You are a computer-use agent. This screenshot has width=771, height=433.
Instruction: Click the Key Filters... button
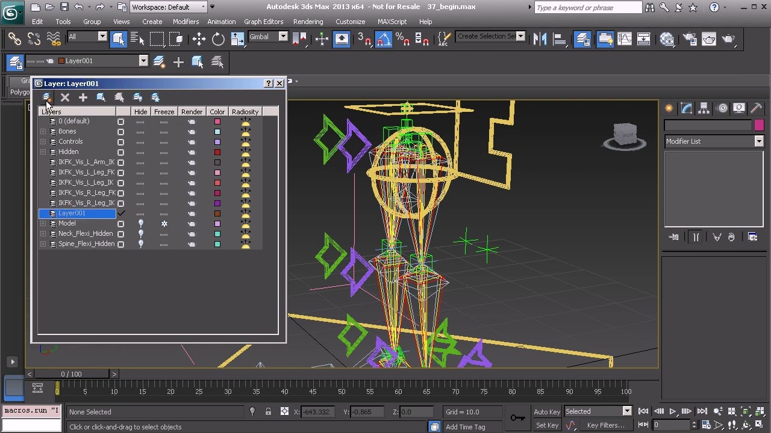click(605, 425)
